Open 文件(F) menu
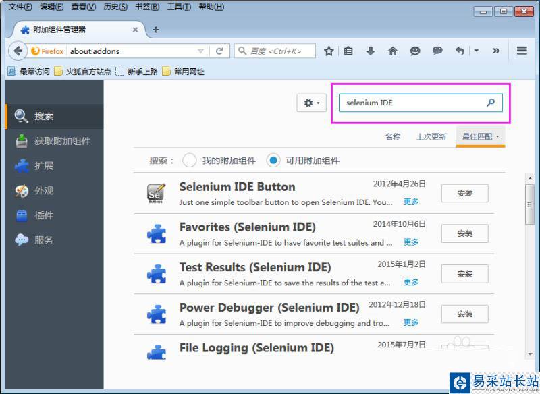Viewport: 540px width, 394px height. pos(20,7)
